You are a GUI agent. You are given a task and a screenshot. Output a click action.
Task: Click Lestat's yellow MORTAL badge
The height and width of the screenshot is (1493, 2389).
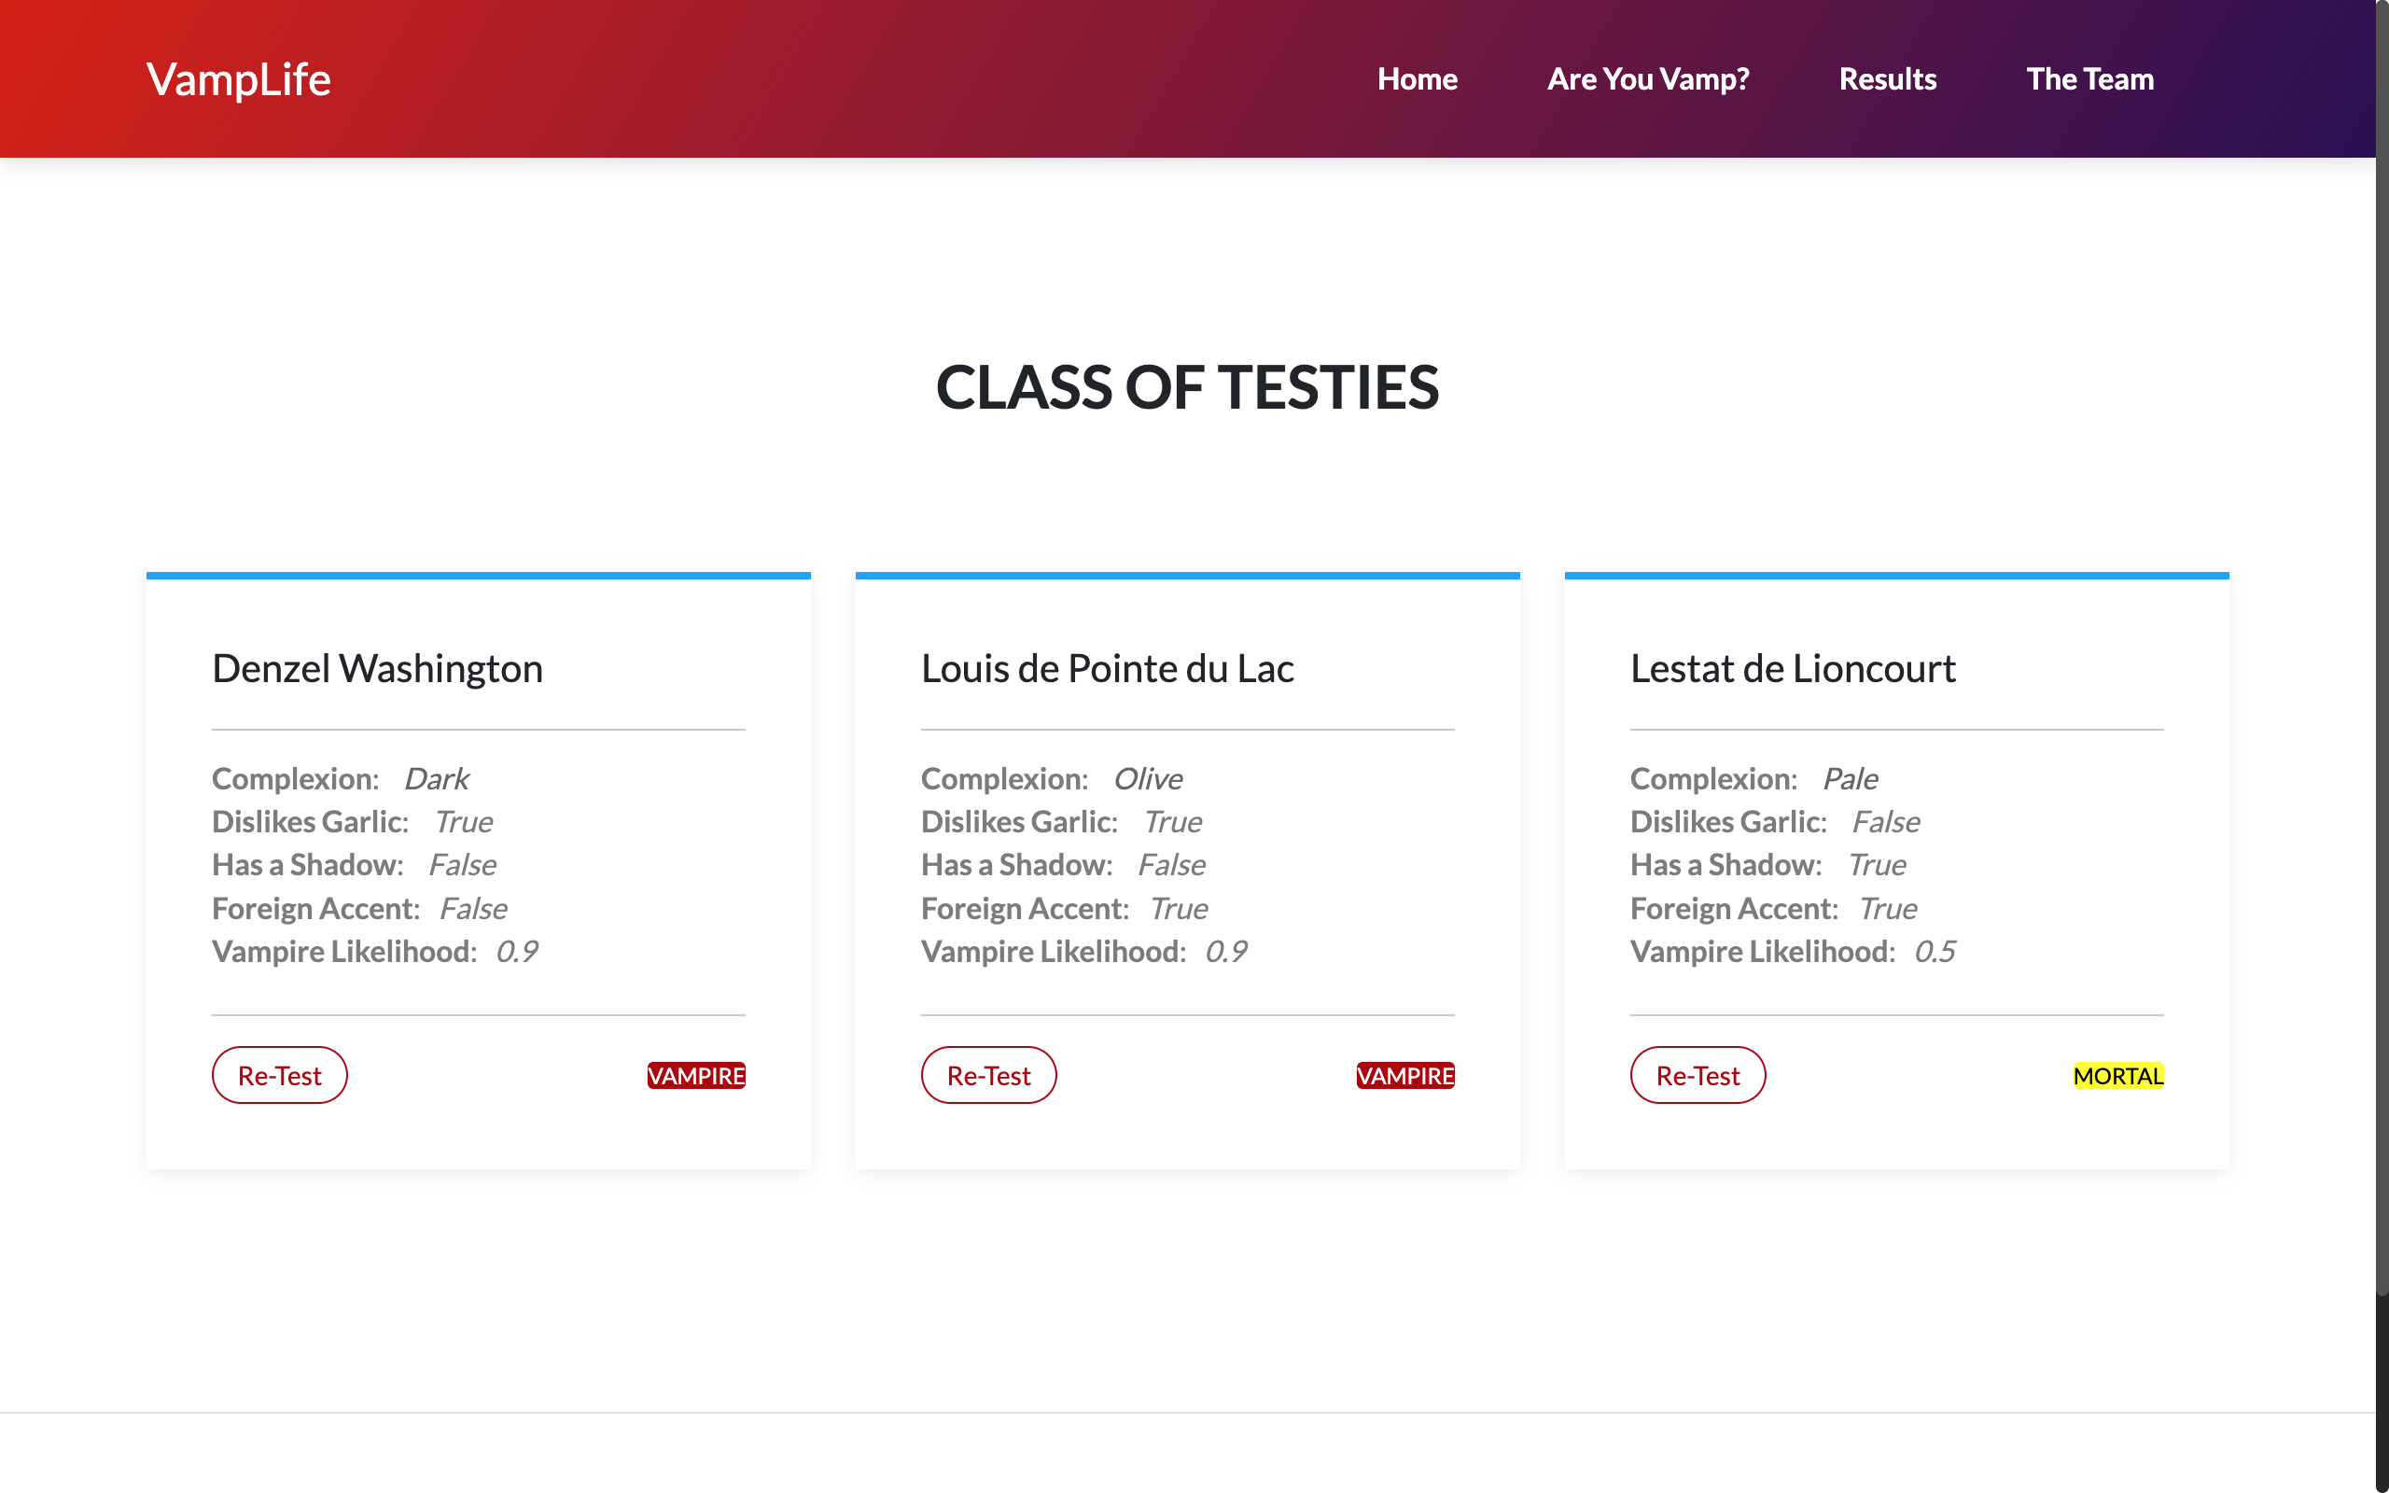(2117, 1075)
